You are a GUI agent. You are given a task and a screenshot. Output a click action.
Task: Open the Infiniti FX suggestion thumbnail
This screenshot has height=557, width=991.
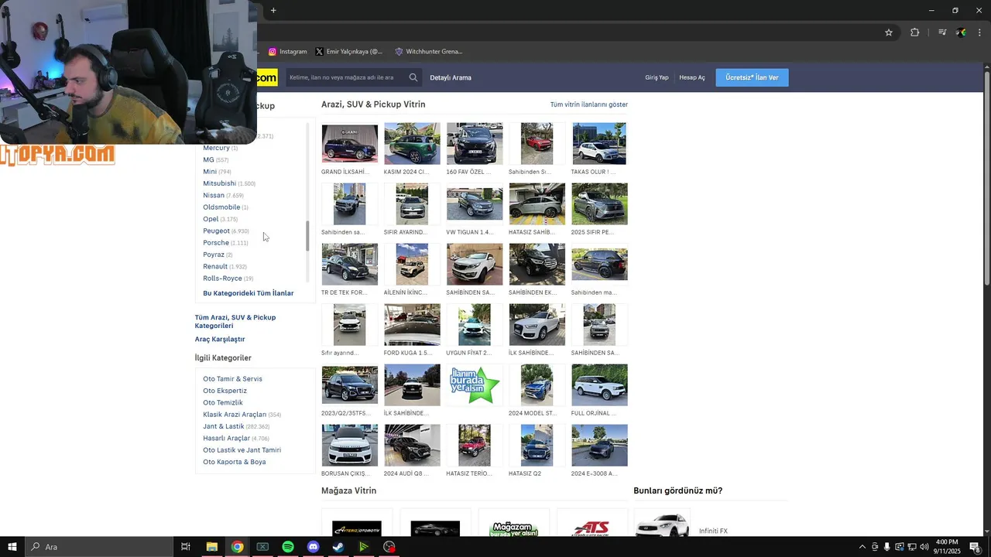[x=662, y=524]
